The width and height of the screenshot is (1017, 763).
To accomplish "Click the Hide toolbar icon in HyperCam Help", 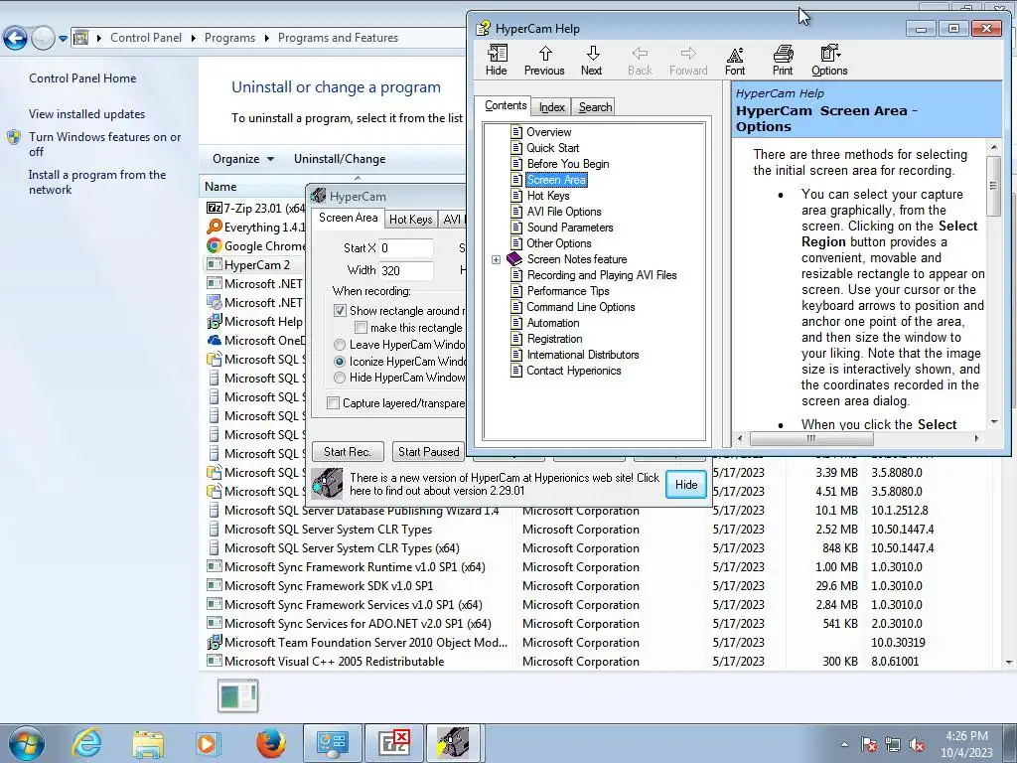I will 497,61.
